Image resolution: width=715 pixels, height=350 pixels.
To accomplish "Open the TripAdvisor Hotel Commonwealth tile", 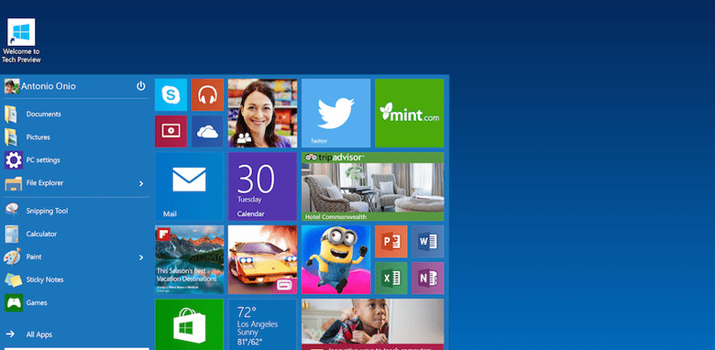I will pos(372,186).
